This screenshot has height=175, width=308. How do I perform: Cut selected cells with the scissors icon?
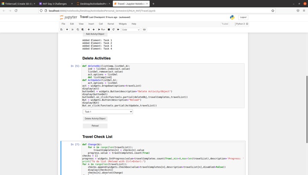pyautogui.click(x=73, y=30)
